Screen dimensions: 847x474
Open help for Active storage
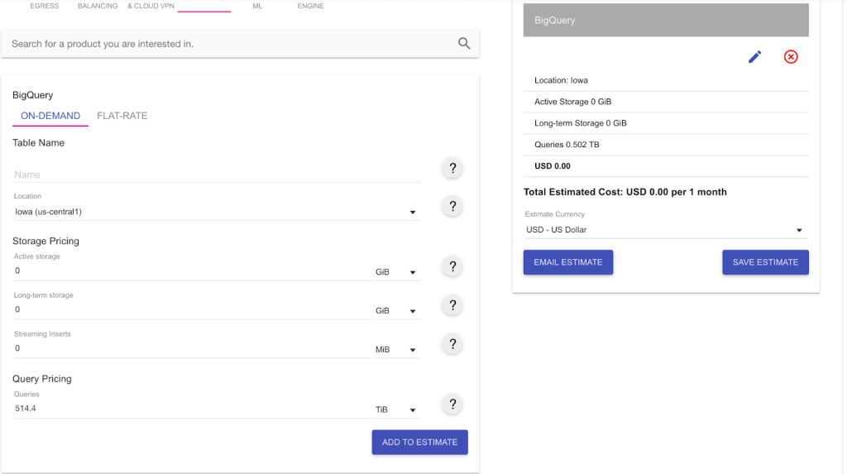tap(452, 266)
